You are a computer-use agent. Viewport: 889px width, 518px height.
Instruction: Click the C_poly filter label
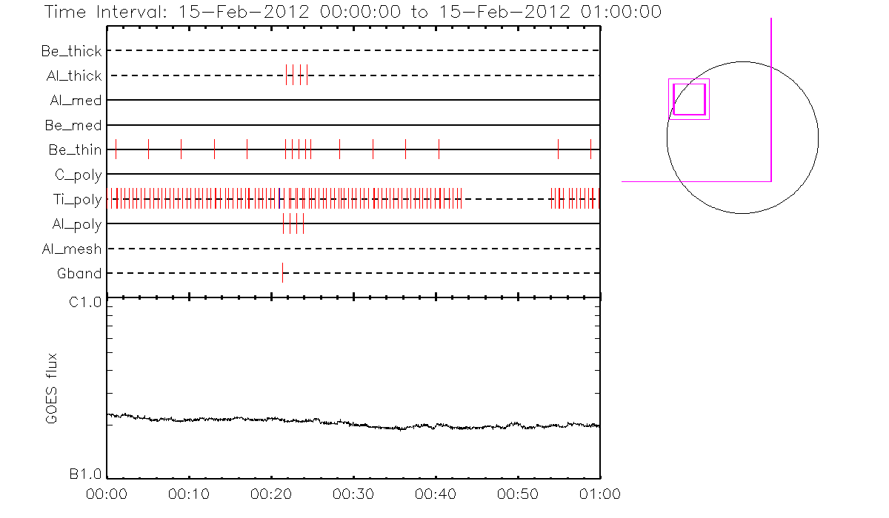(x=79, y=175)
